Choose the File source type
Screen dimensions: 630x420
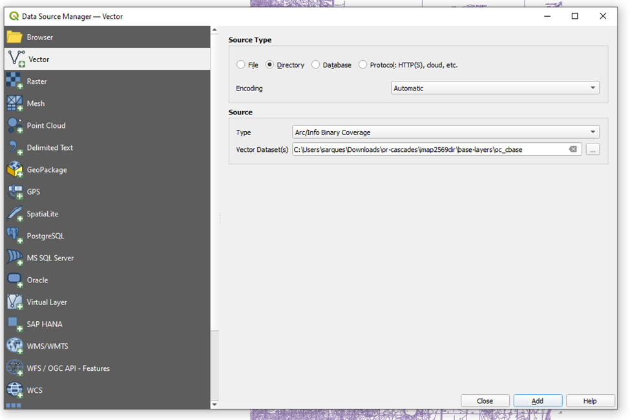click(x=240, y=65)
